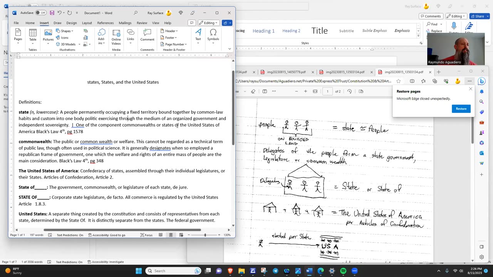
Task: Insert Online Videos from the Media group
Action: point(116,37)
